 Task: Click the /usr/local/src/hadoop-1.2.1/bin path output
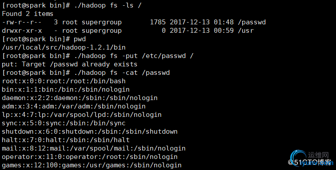(x=64, y=47)
